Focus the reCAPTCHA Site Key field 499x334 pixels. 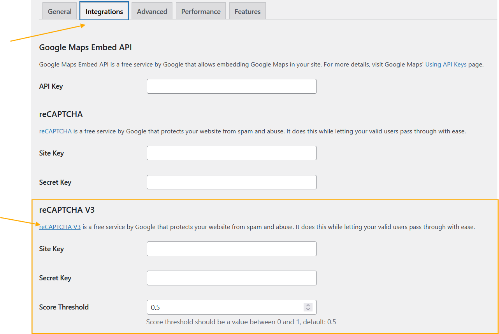pos(232,153)
